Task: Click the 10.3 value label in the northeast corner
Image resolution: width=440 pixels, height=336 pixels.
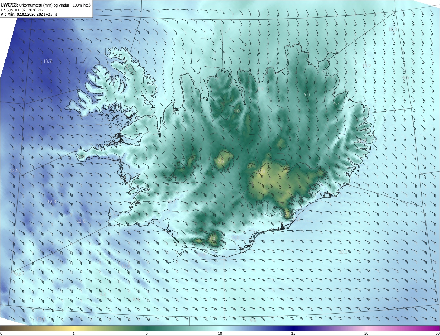Action: click(393, 29)
